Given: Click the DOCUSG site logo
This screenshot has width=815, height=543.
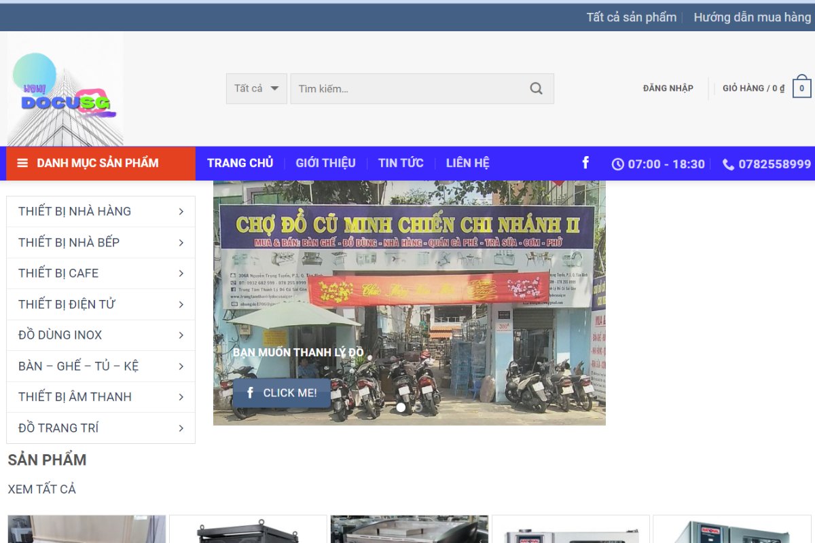Looking at the screenshot, I should pos(65,90).
